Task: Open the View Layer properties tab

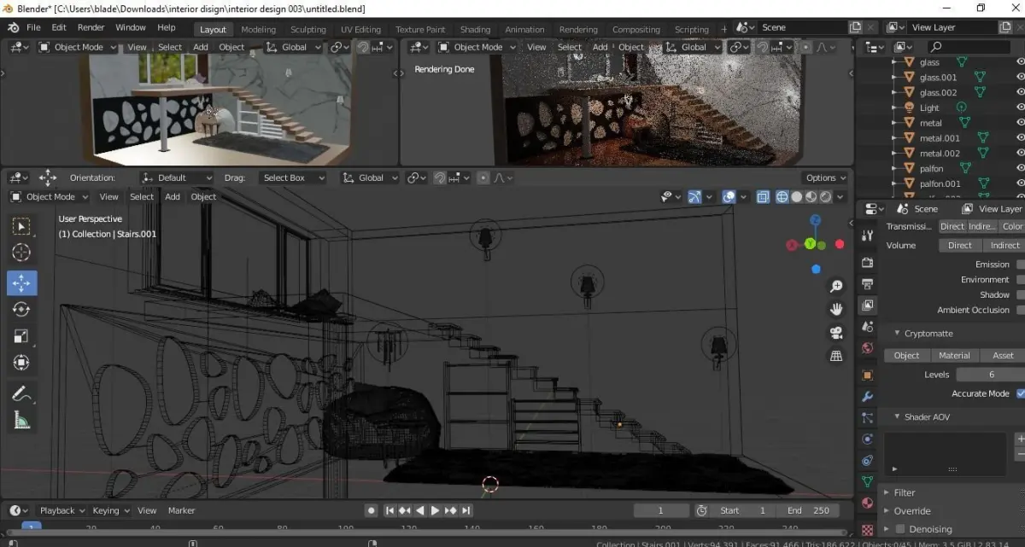Action: coord(868,306)
